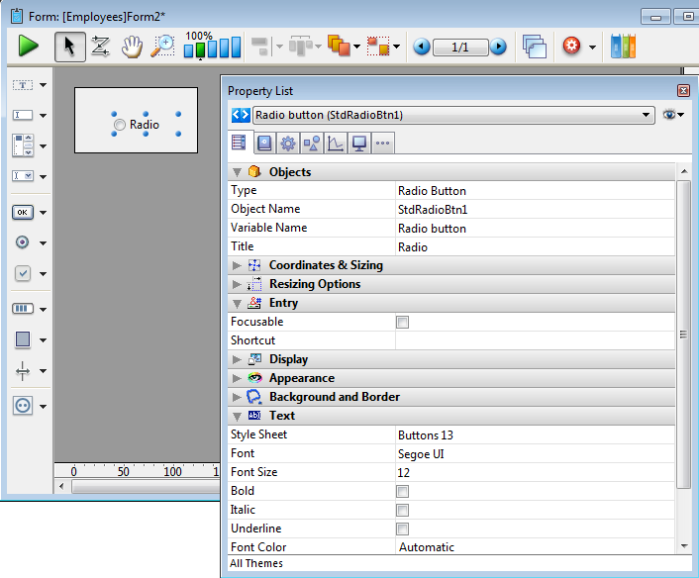Open the last tab with three dots
This screenshot has height=578, width=699.
click(x=383, y=144)
